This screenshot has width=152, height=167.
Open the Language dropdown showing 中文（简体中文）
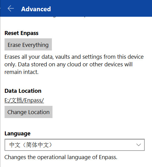pos(75,145)
